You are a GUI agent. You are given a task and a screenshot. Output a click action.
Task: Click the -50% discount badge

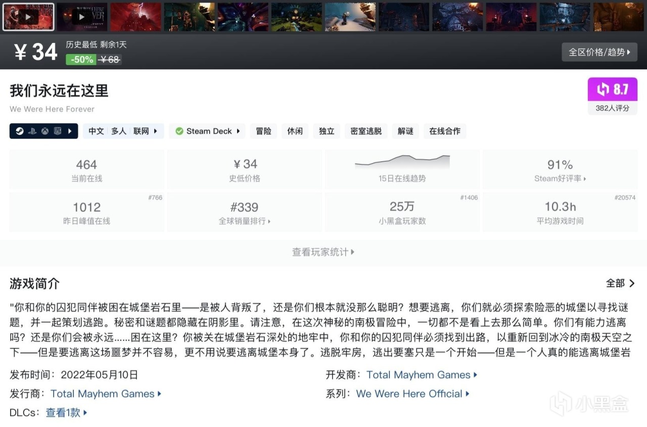pyautogui.click(x=81, y=60)
